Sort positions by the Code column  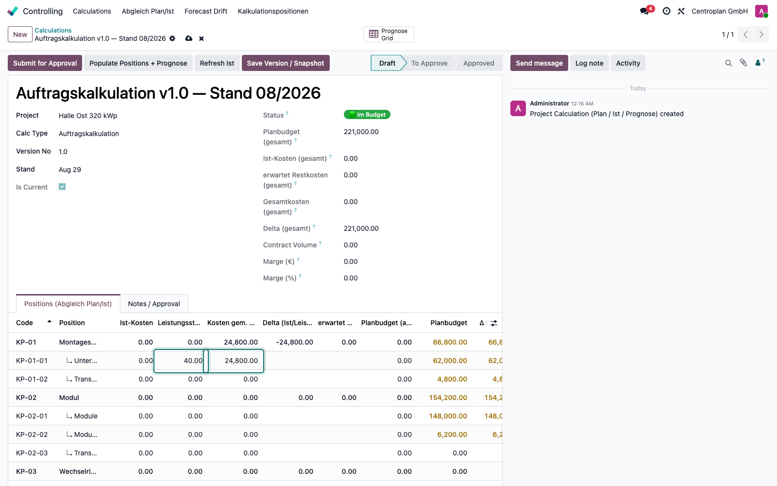tap(25, 323)
